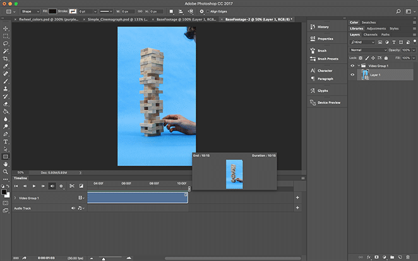Switch to the Channels tab
The height and width of the screenshot is (261, 418).
369,35
